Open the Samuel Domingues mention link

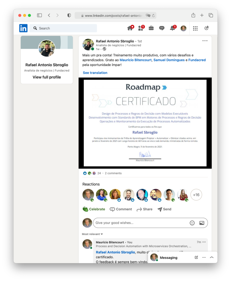coord(169,60)
